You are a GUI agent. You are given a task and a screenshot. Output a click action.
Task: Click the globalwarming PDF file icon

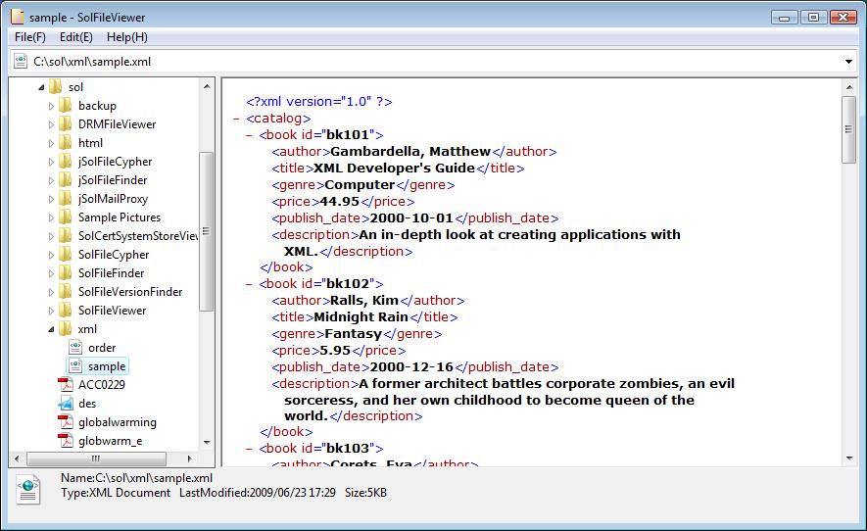[x=66, y=422]
